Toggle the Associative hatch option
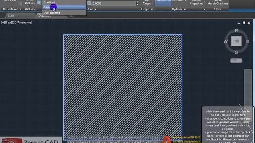 pos(163,3)
